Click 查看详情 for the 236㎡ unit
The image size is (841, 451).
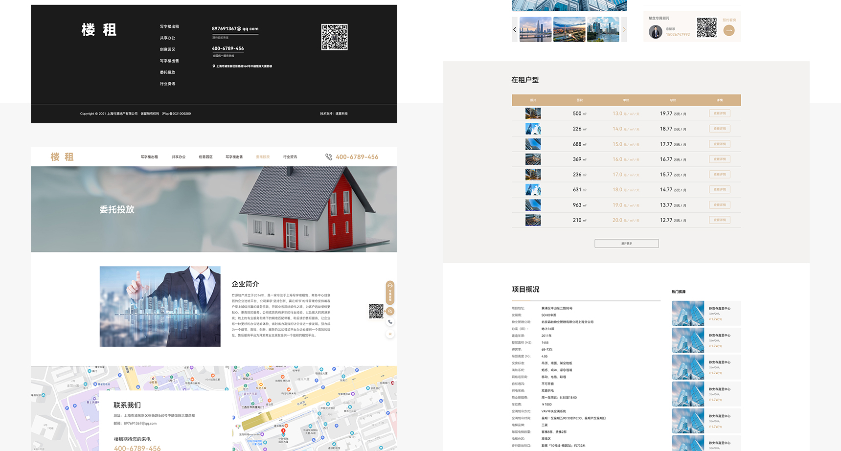720,174
